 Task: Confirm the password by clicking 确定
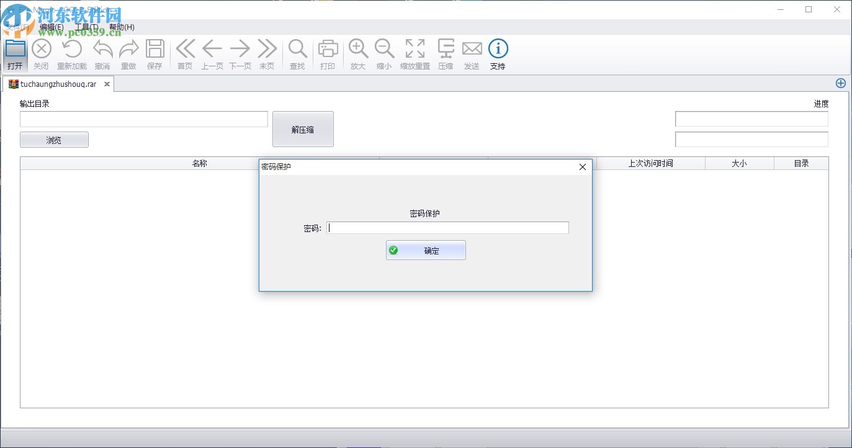coord(426,249)
